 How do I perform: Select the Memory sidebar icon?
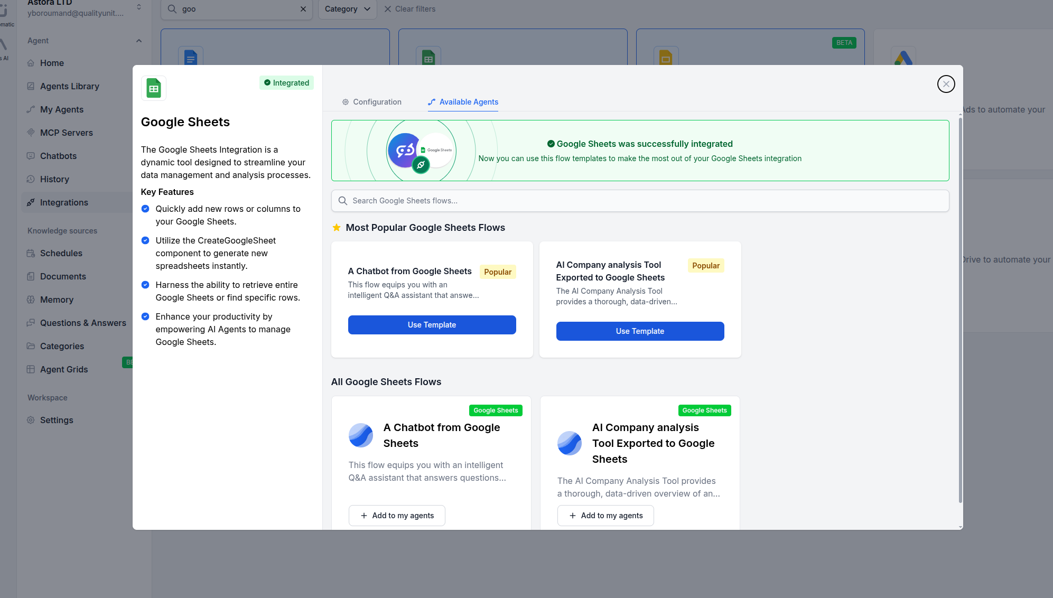point(31,300)
